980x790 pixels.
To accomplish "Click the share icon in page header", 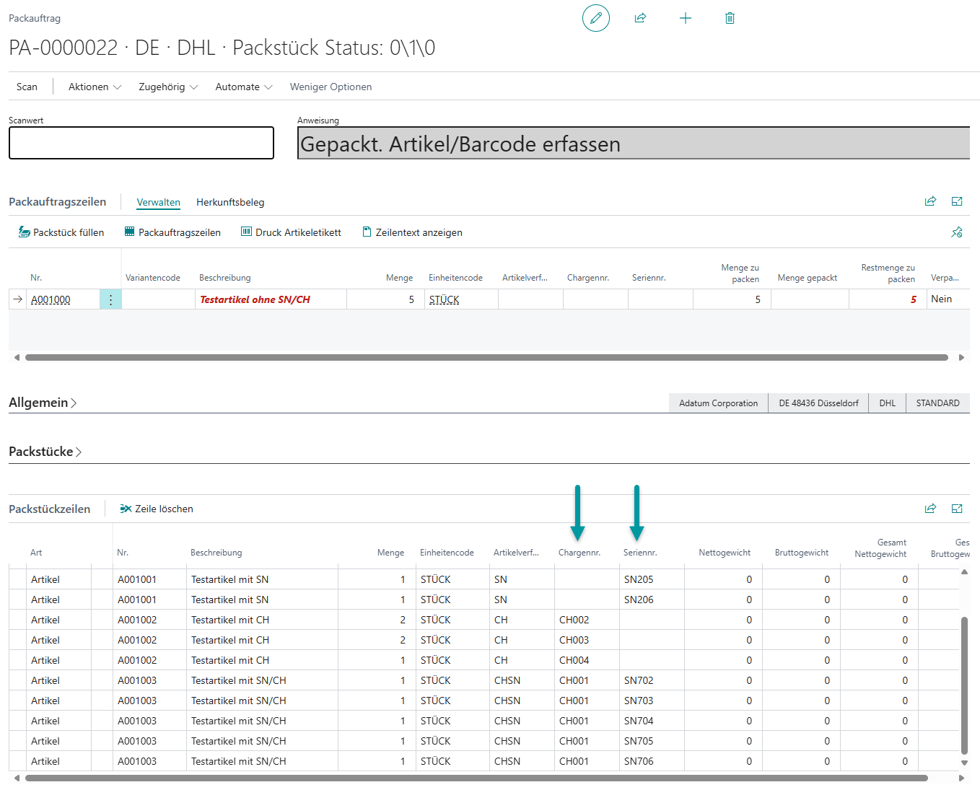I will pos(640,18).
